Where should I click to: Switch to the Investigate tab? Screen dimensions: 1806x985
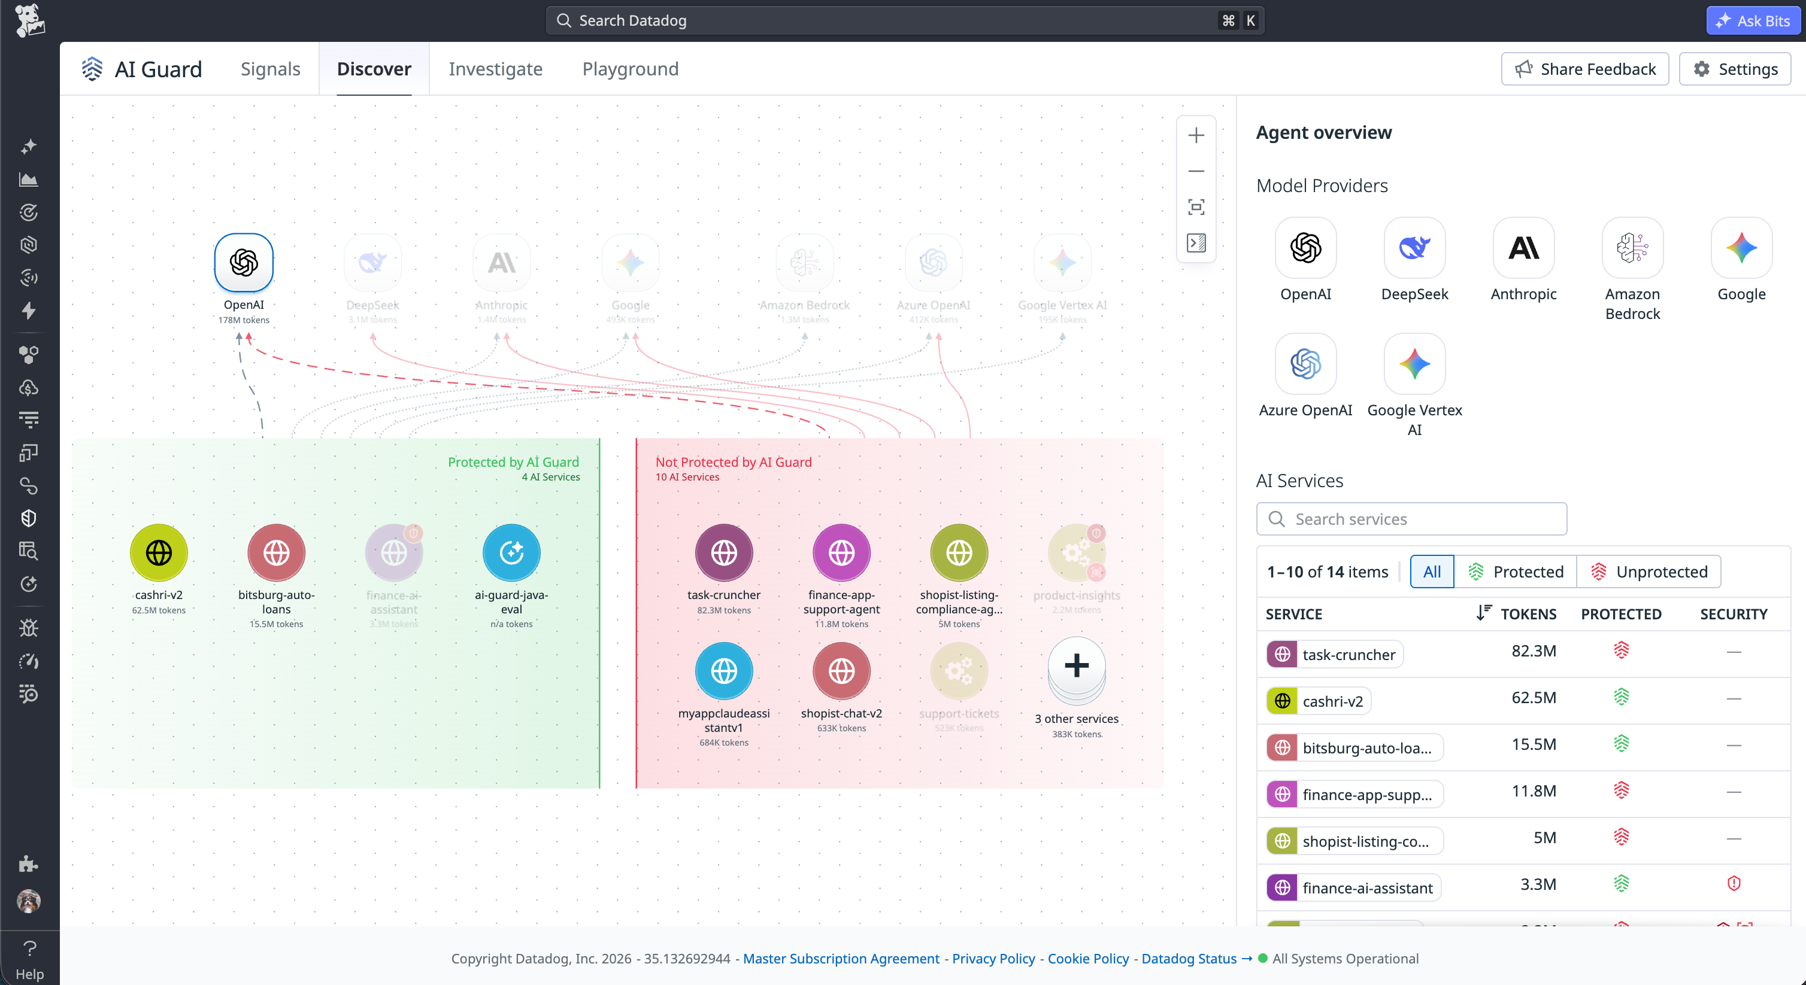(x=495, y=69)
